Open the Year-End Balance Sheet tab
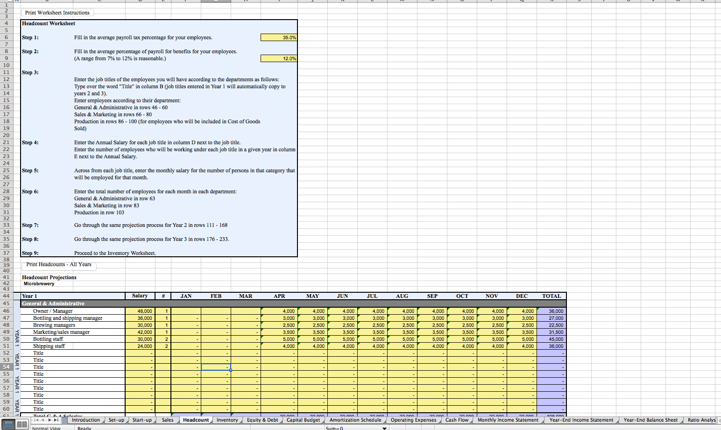The width and height of the screenshot is (721, 430). pos(650,420)
